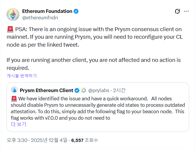195x149 pixels.
Task: Open the Grok action icon
Action: point(177,11)
